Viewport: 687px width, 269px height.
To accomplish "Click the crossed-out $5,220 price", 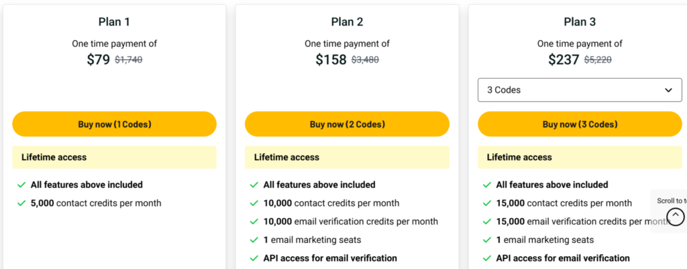I will [598, 60].
